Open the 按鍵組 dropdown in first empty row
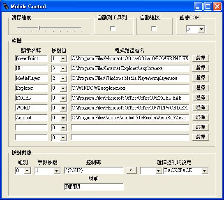The width and height of the screenshot is (224, 200). pyautogui.click(x=63, y=128)
